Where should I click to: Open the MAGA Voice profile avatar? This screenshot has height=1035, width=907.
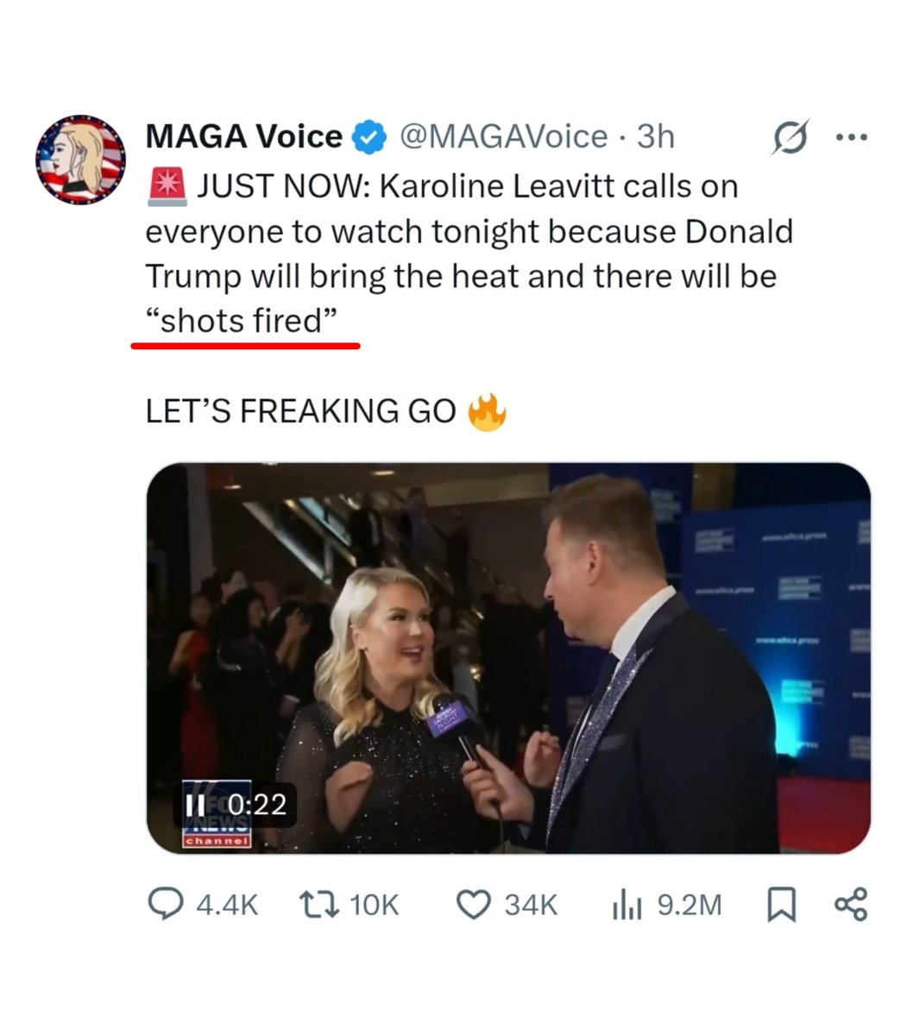80,160
